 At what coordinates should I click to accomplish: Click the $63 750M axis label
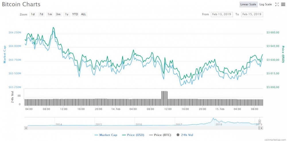(x=15, y=60)
